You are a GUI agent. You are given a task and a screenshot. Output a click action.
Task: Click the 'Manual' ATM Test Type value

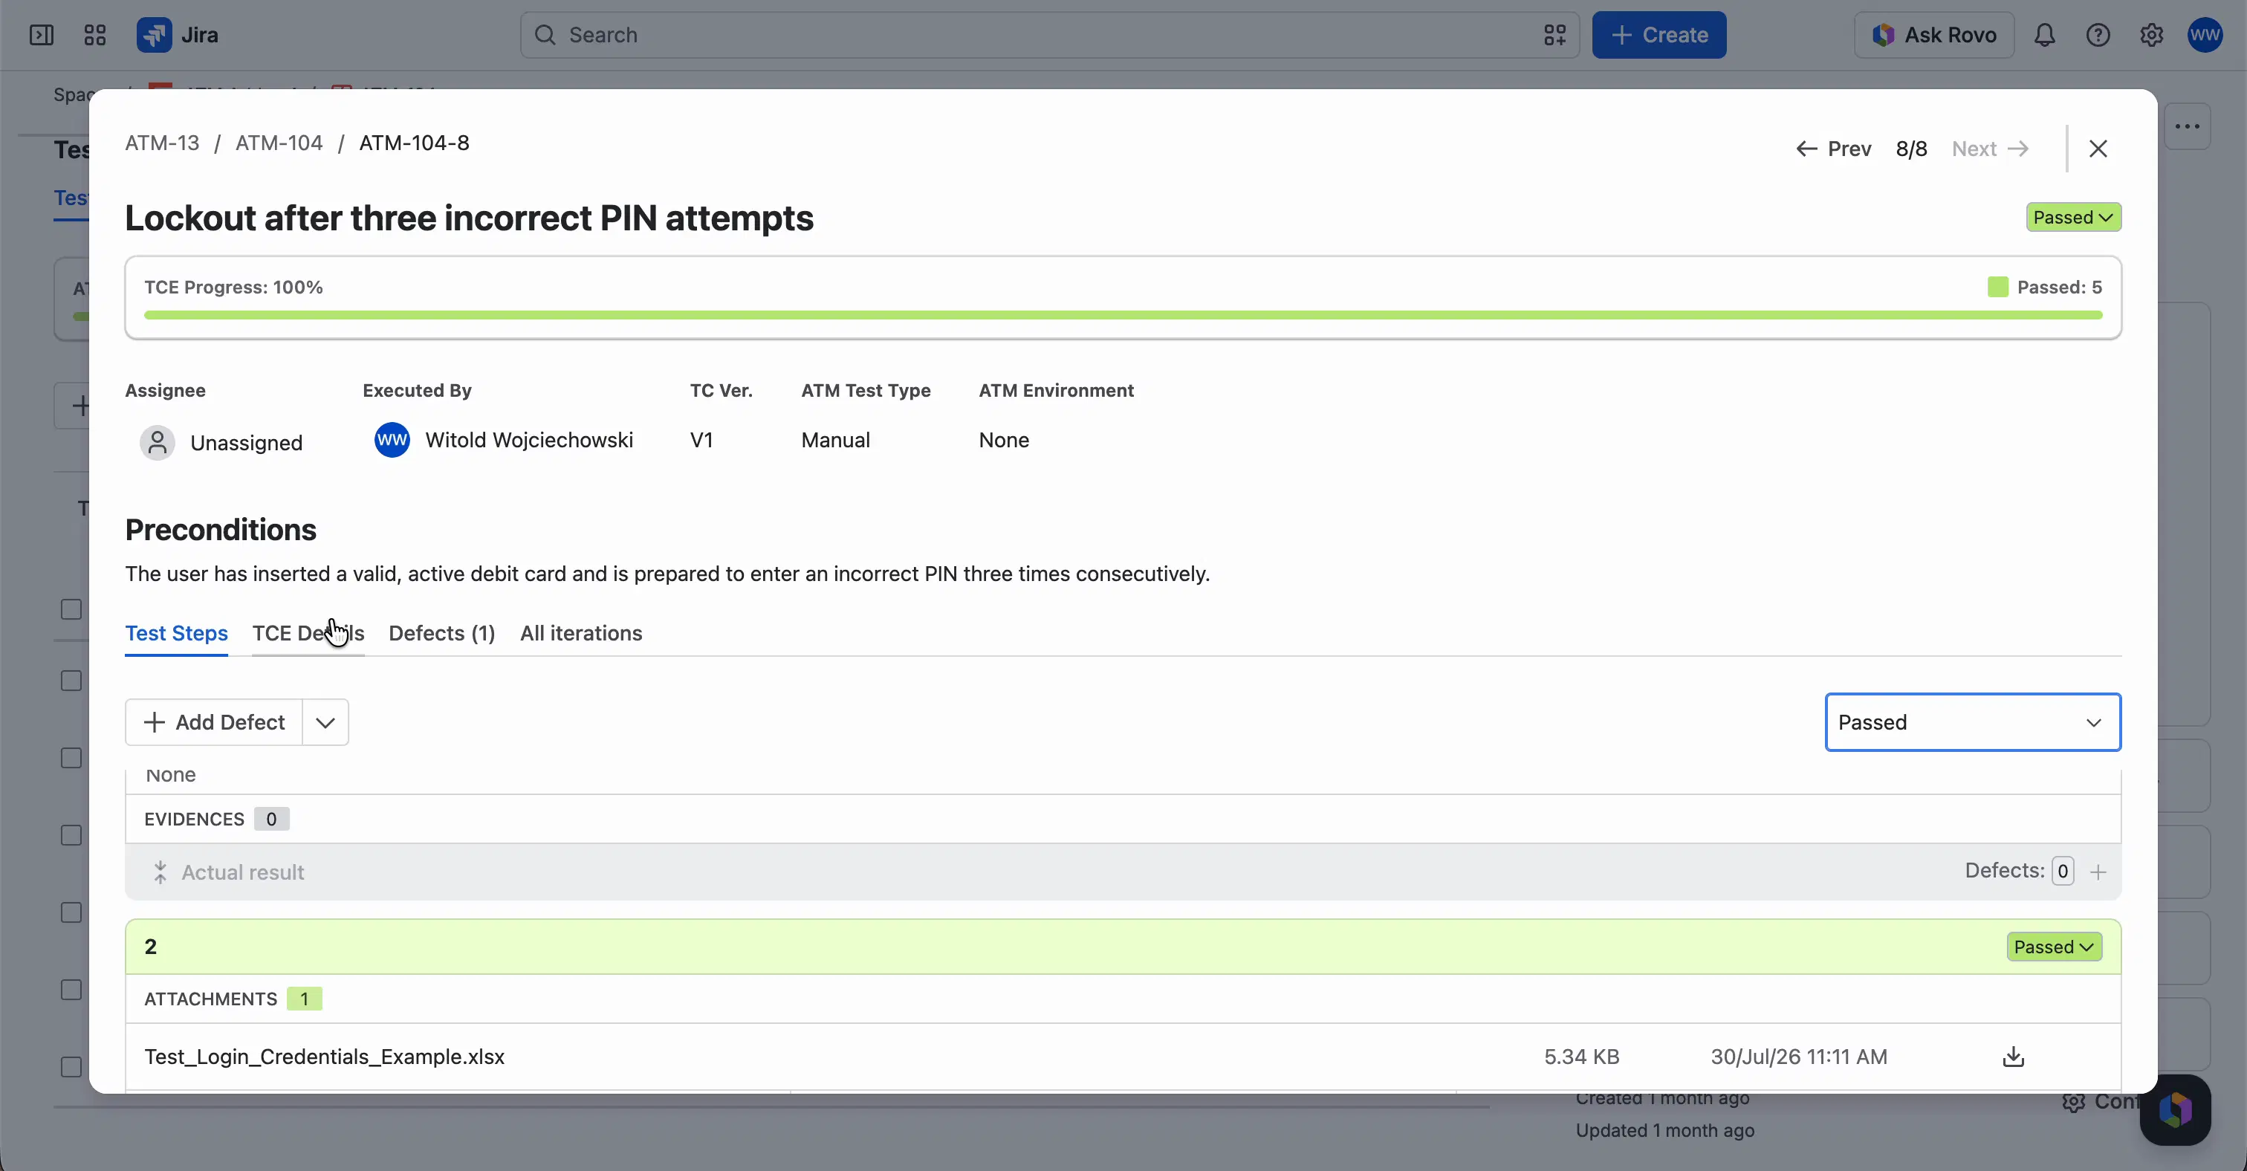coord(836,441)
